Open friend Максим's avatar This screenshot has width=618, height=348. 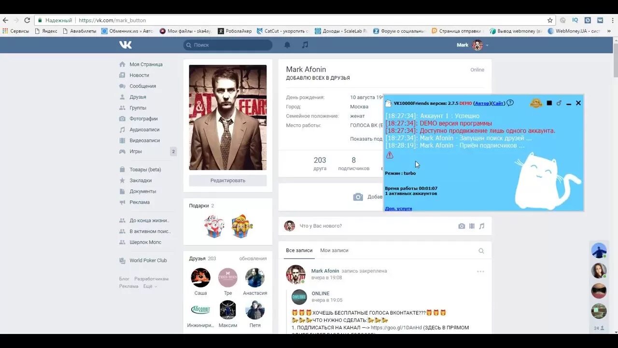pyautogui.click(x=228, y=310)
